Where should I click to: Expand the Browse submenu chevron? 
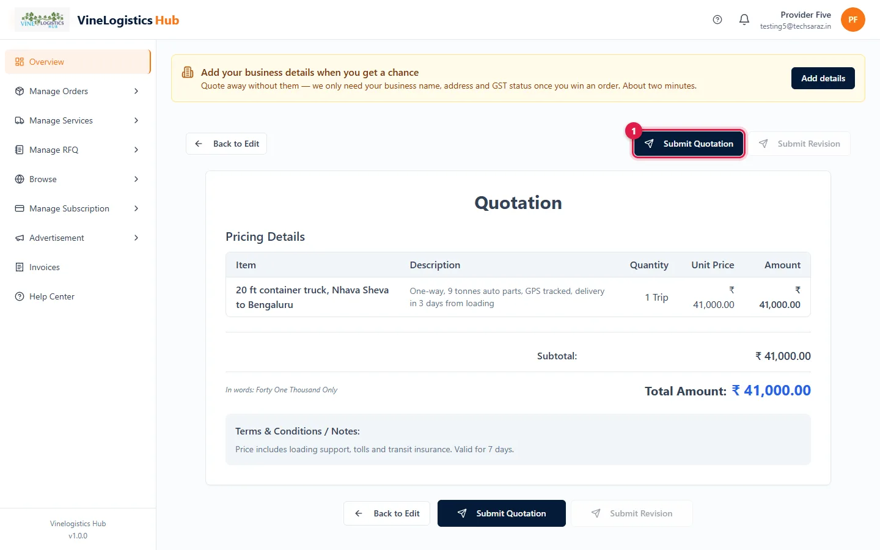(x=136, y=179)
